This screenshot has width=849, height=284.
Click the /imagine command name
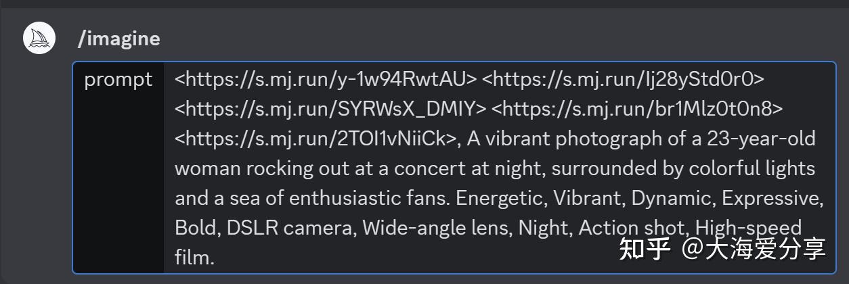pos(119,39)
